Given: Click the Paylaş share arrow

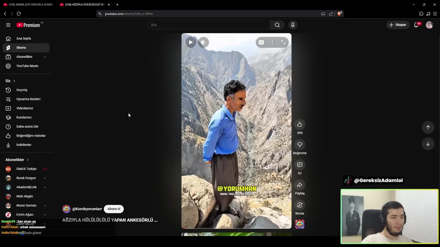Looking at the screenshot, I should tap(300, 185).
